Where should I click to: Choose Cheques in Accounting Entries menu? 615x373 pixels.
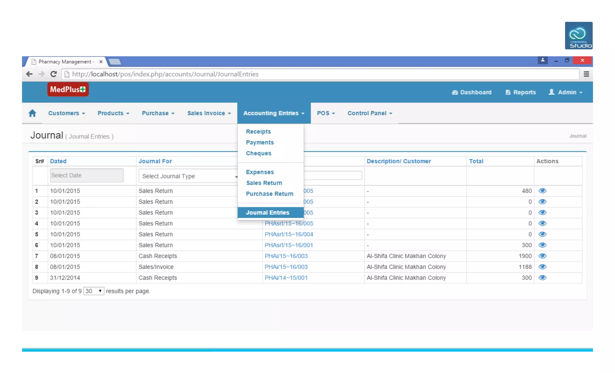(258, 153)
